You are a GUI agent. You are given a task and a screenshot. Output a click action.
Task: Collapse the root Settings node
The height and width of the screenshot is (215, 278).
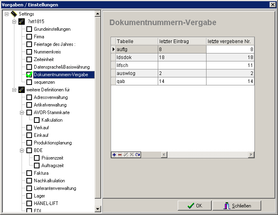7,14
